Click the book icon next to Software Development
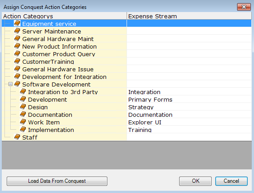This screenshot has height=193, width=254. click(17, 84)
